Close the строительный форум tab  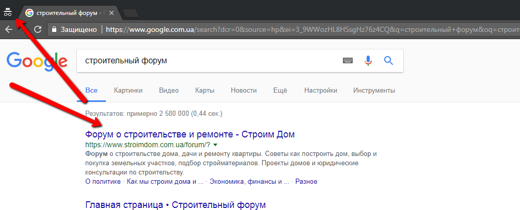112,13
